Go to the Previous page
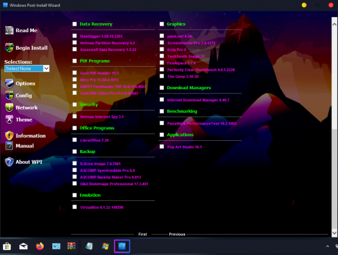Viewport: 338px width, 255px height. point(177,234)
